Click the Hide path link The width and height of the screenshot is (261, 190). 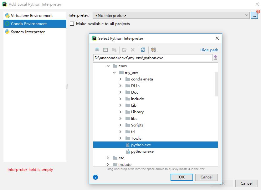point(209,50)
